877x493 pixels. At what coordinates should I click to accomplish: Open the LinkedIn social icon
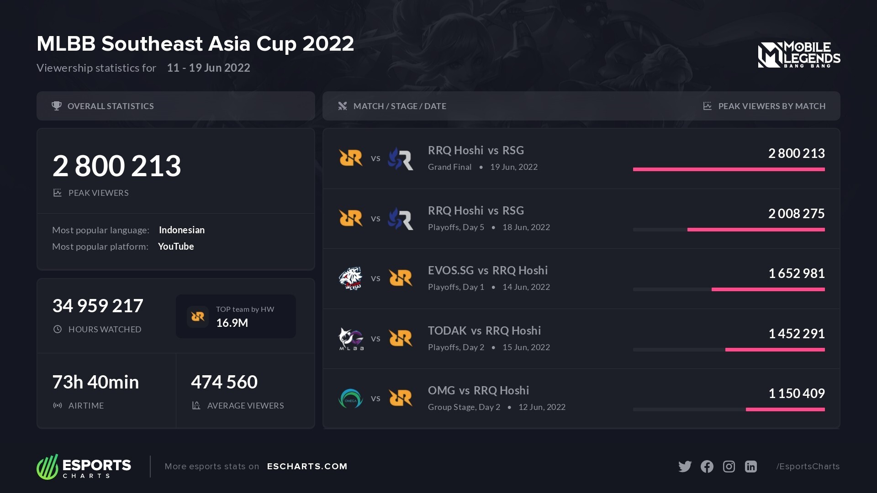tap(751, 467)
